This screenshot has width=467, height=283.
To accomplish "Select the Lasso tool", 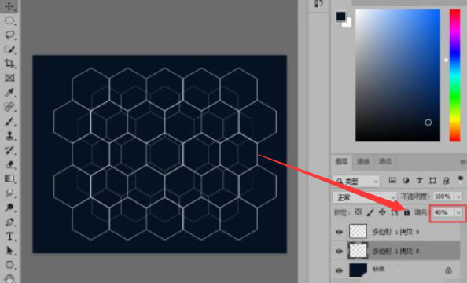I will [9, 35].
